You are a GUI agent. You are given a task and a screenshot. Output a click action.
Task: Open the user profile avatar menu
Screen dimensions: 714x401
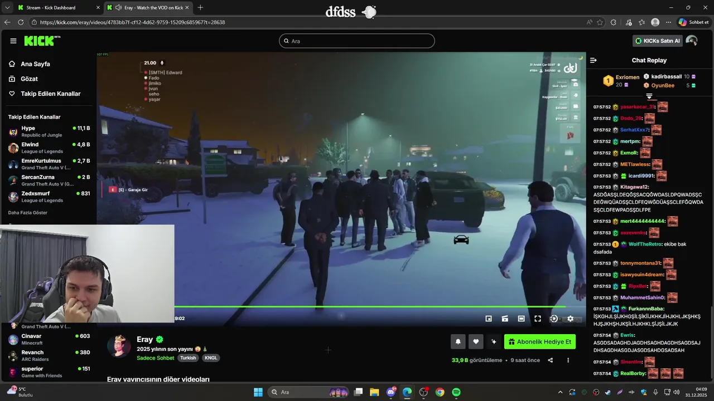pos(692,41)
